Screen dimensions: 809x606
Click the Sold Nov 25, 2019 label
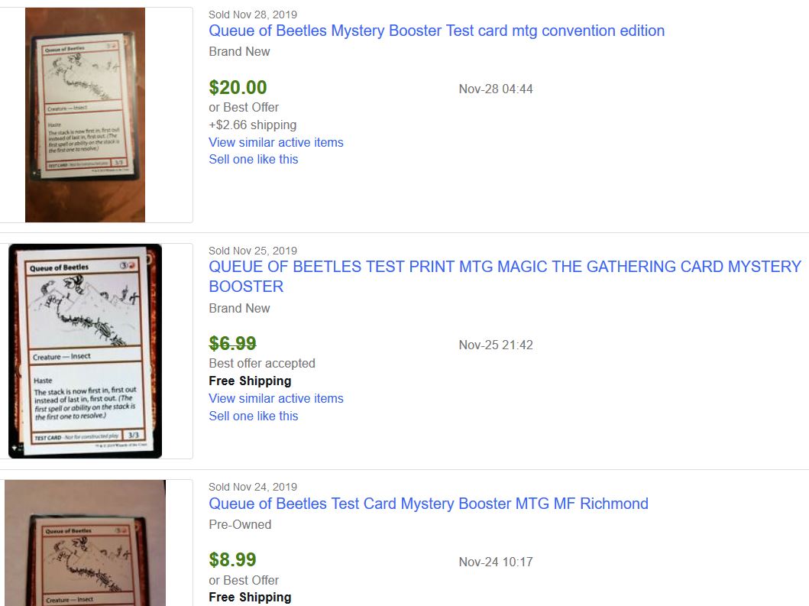[253, 251]
